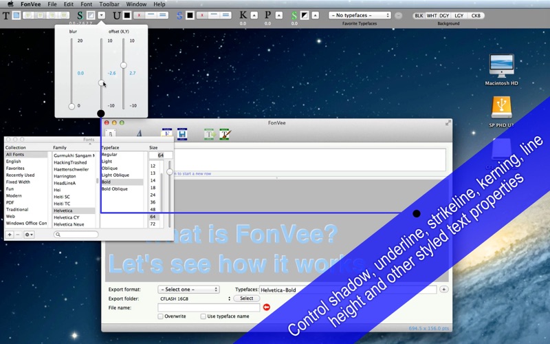Turn off strikethrough with the red x

coord(202,15)
